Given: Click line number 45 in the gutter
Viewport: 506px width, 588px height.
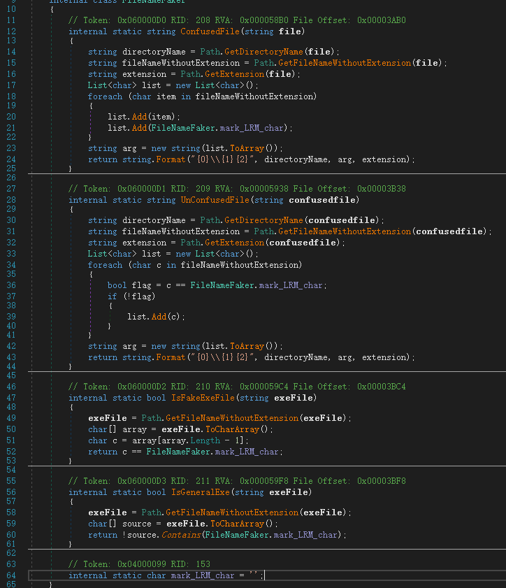Looking at the screenshot, I should click(x=11, y=375).
